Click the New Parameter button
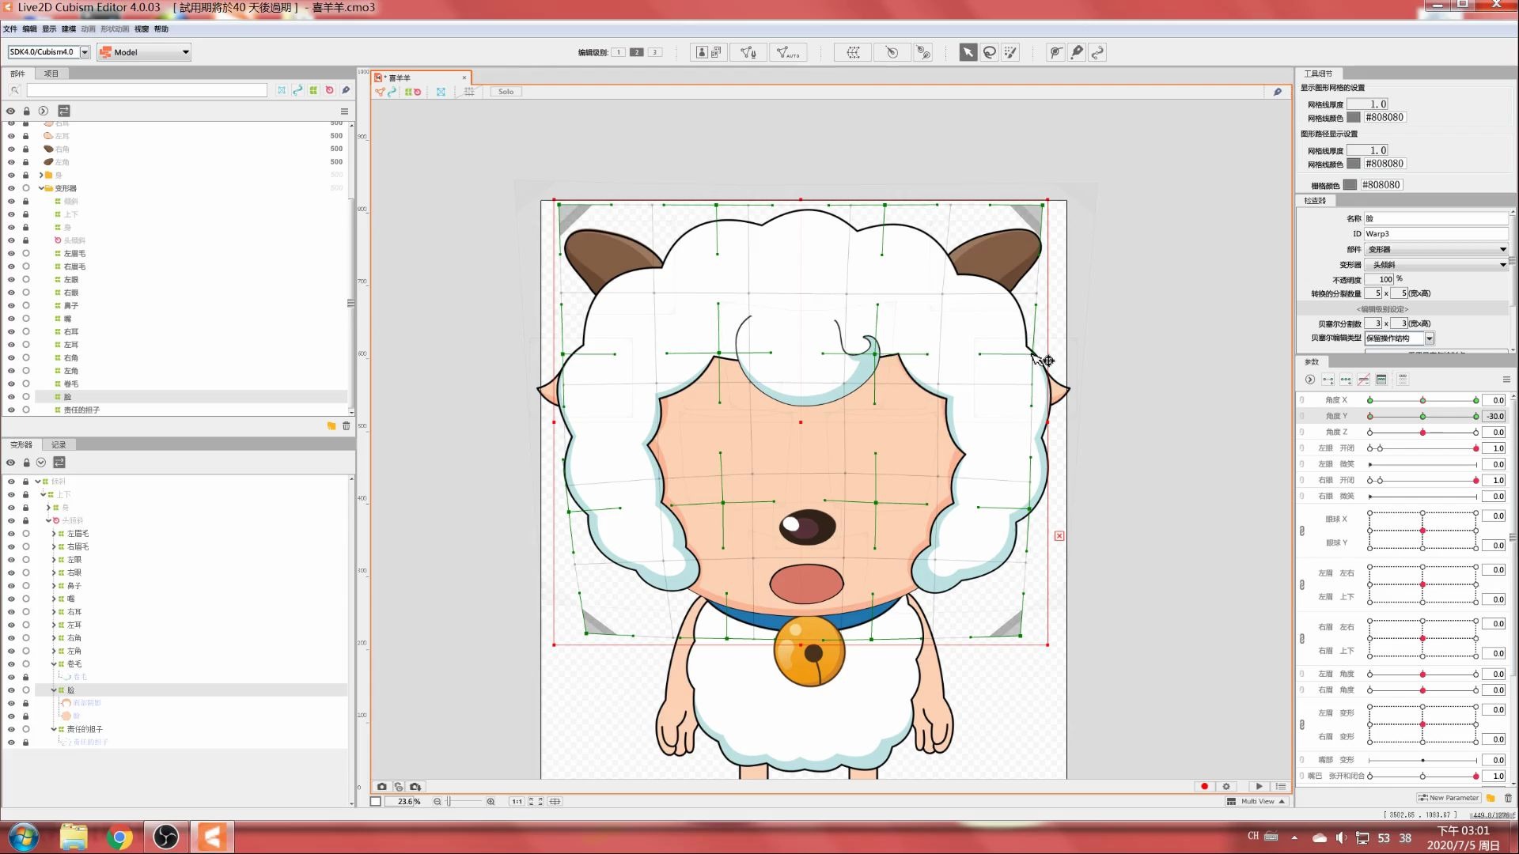The width and height of the screenshot is (1519, 854). (1449, 798)
